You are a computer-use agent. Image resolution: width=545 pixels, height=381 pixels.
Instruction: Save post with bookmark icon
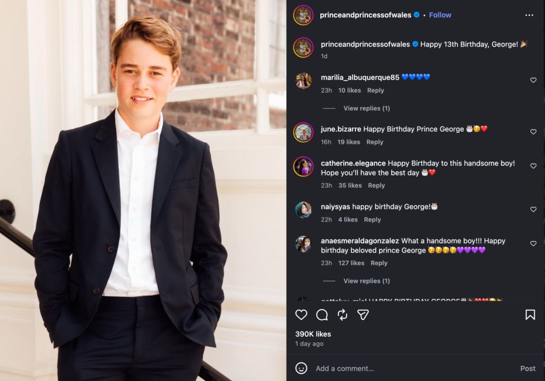[x=530, y=314]
